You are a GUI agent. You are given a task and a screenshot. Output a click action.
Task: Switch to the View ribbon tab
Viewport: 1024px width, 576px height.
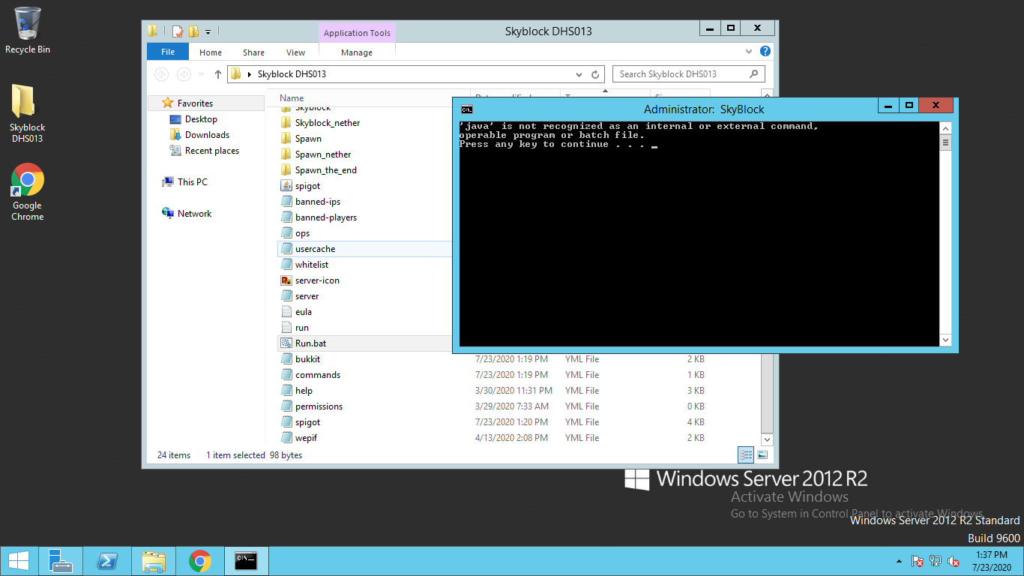point(295,52)
